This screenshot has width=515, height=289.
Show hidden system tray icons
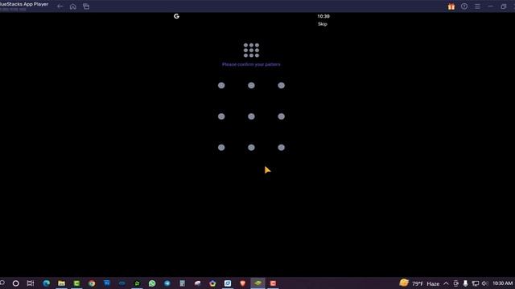pyautogui.click(x=446, y=283)
